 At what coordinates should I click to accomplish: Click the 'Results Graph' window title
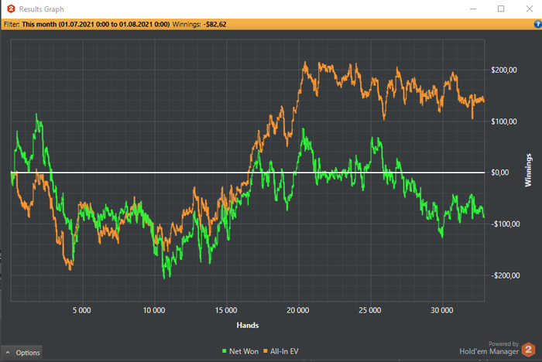click(42, 9)
